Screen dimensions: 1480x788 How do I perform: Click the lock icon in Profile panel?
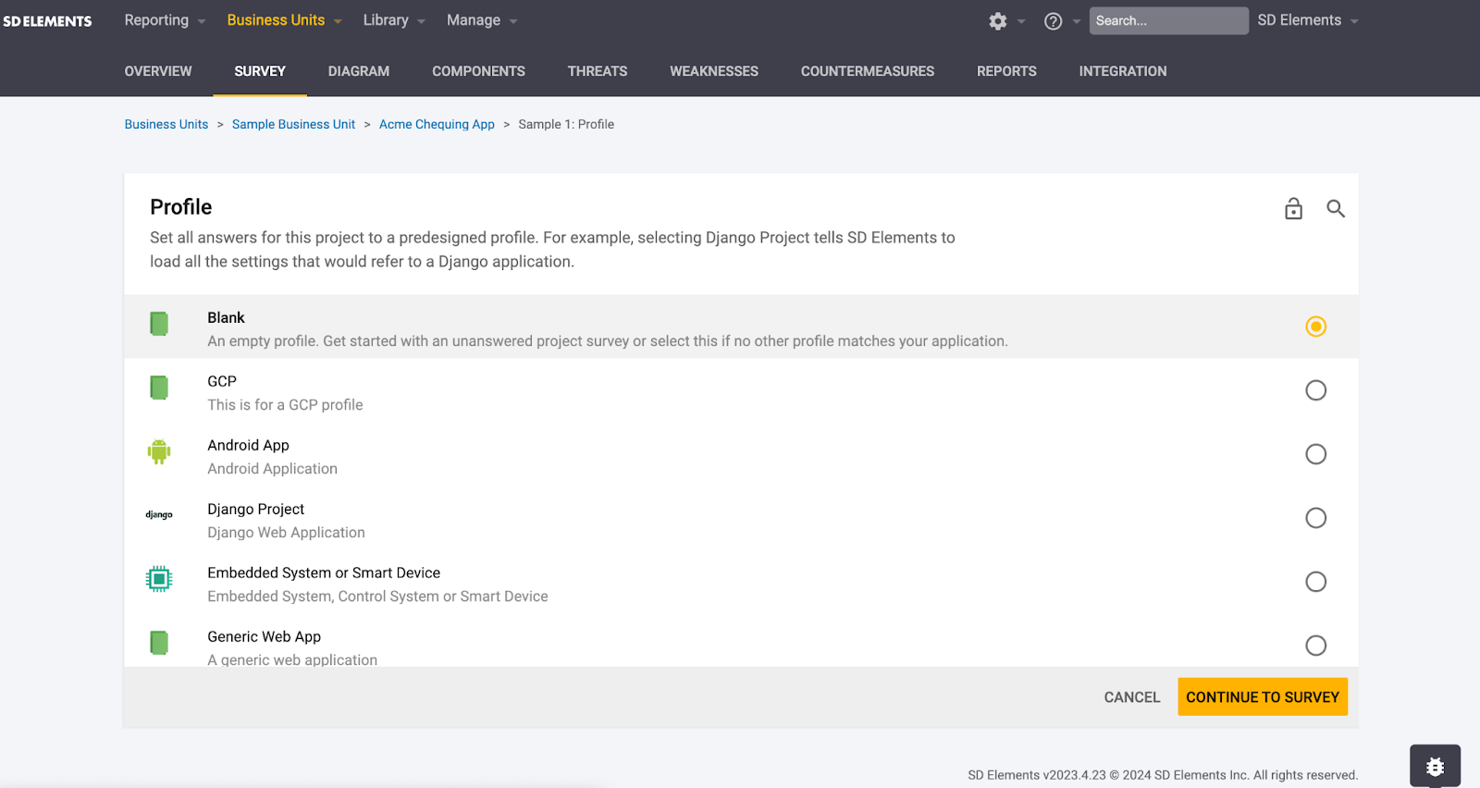pyautogui.click(x=1293, y=209)
